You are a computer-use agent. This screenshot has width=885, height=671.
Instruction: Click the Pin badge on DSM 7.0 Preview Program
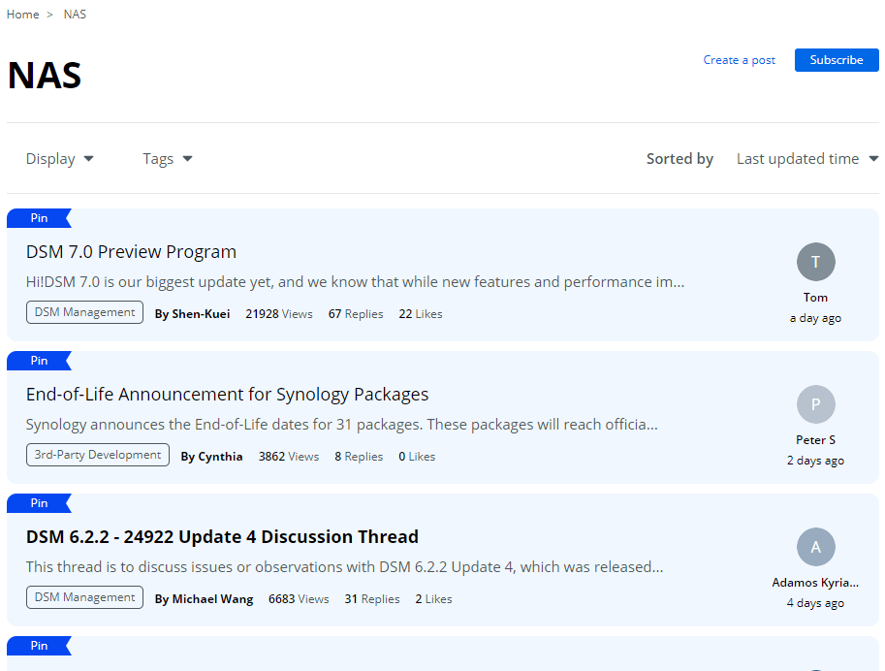(x=39, y=218)
